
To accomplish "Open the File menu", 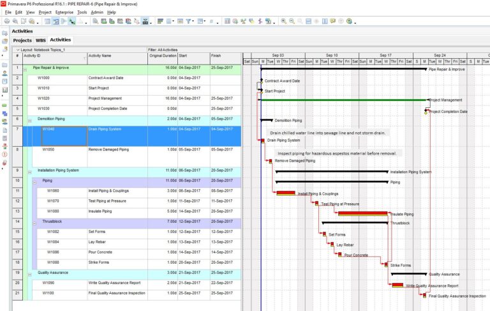I will tap(8, 12).
